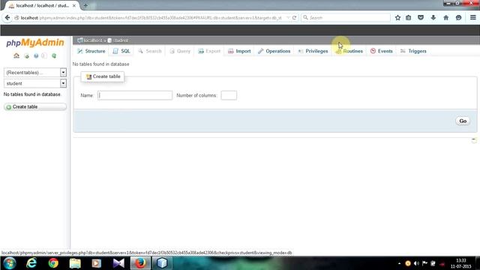Show hidden system tray icons
The height and width of the screenshot is (270, 480).
(399, 263)
